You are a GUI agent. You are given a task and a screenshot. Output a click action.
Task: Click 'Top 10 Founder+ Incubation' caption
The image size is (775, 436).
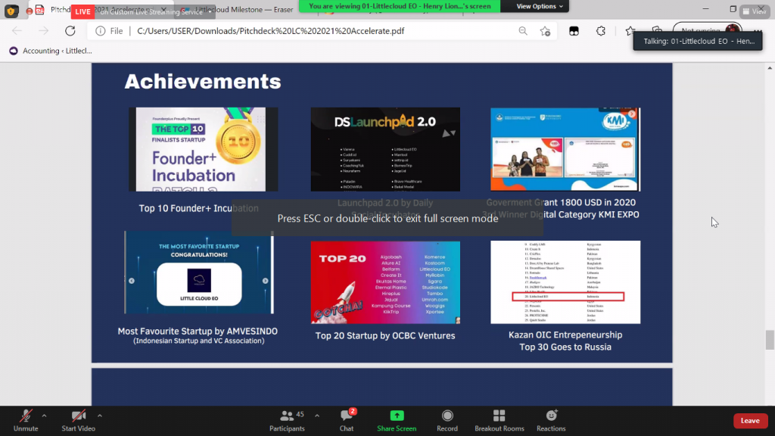click(x=198, y=208)
